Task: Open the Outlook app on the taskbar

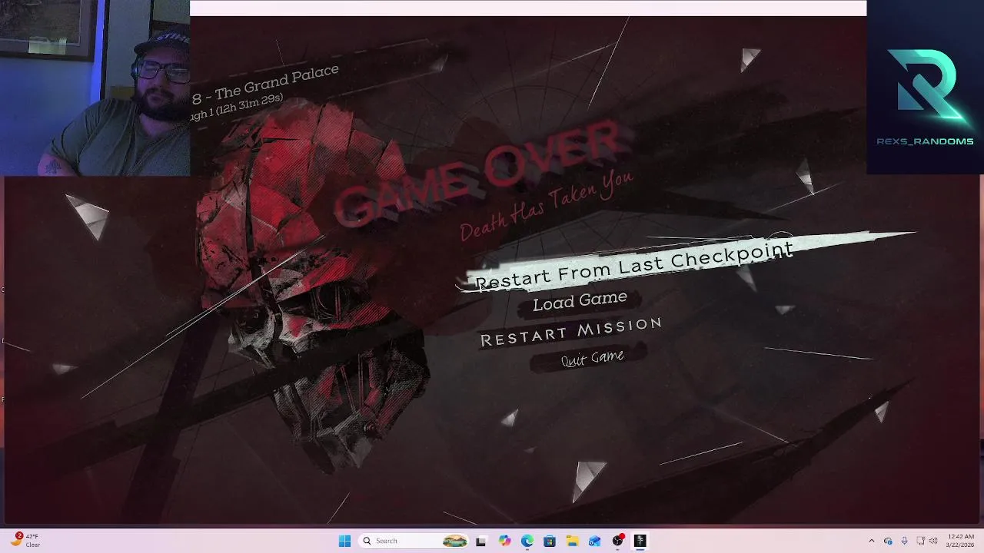Action: (594, 541)
